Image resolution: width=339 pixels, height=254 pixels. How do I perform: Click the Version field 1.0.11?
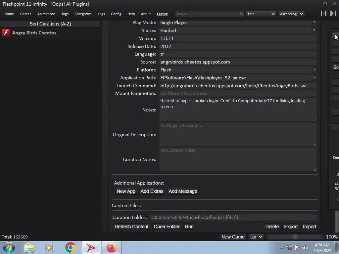click(x=238, y=38)
